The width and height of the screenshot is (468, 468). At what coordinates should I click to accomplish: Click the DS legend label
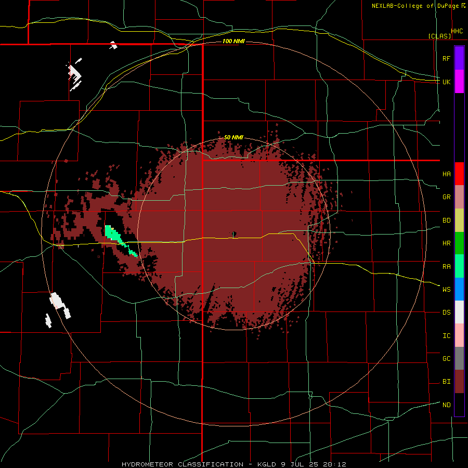click(x=447, y=312)
